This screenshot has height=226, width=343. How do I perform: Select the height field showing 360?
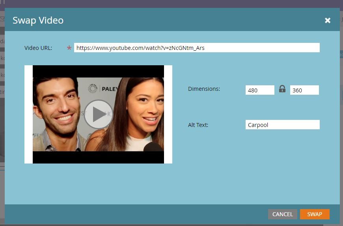[304, 90]
